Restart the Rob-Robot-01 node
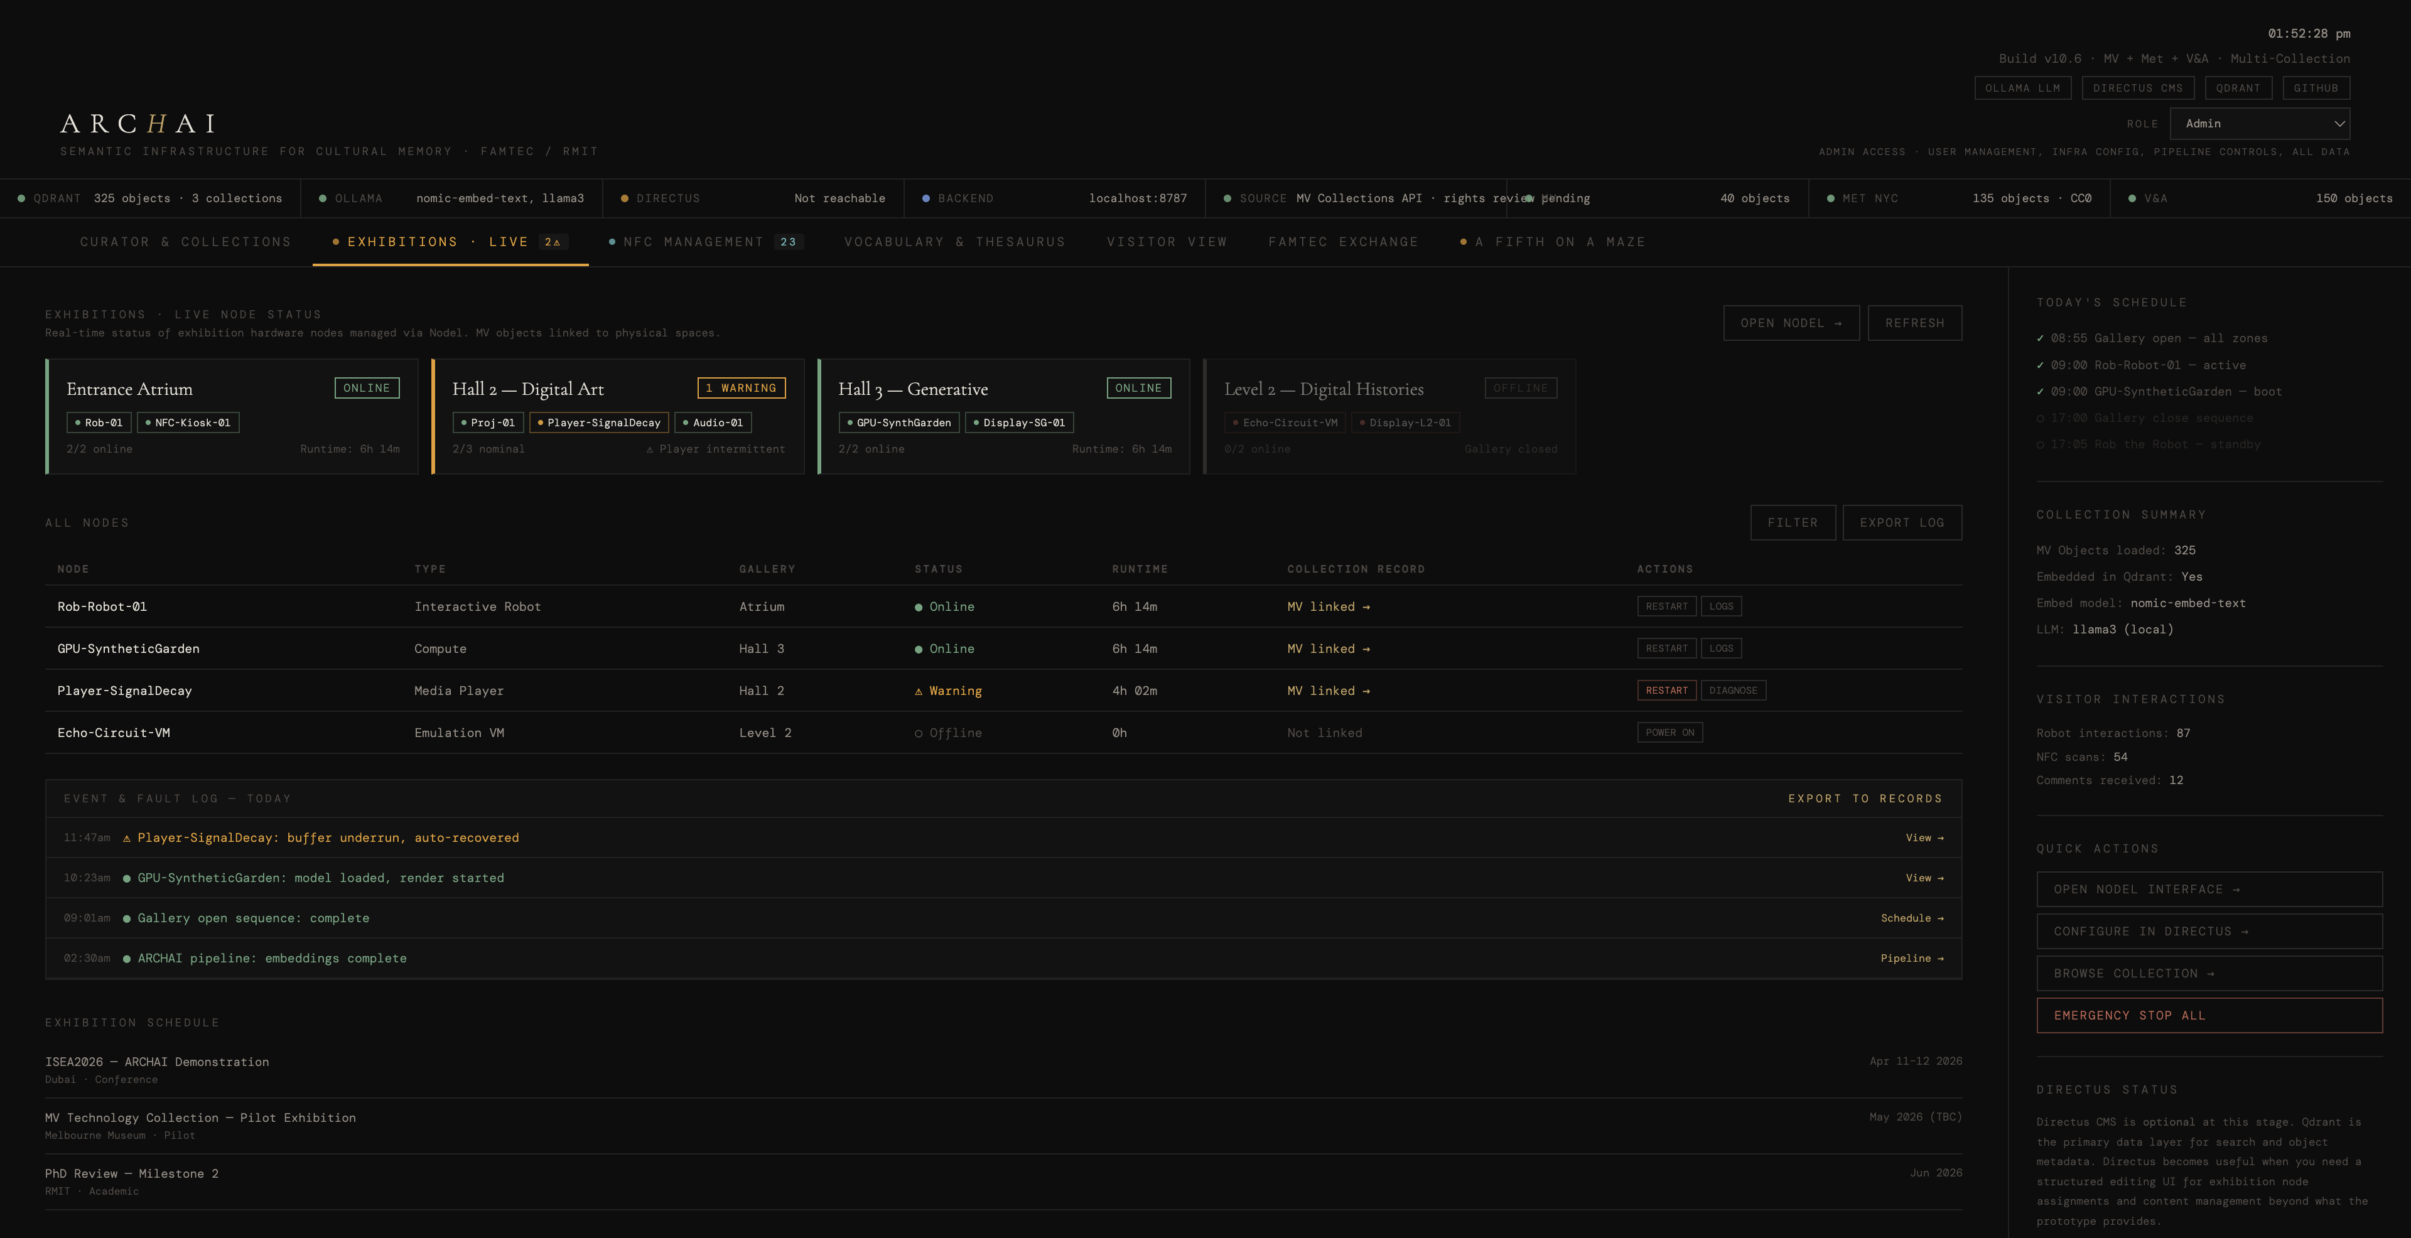Image resolution: width=2411 pixels, height=1238 pixels. tap(1666, 606)
